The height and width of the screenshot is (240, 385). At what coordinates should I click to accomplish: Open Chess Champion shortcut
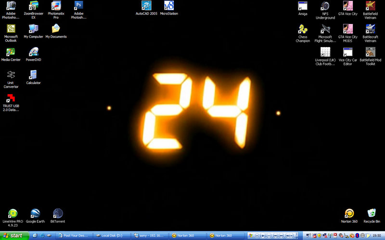click(x=303, y=33)
